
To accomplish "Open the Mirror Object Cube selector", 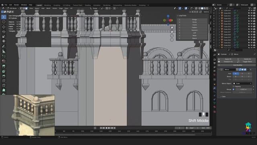I will pos(243,83).
